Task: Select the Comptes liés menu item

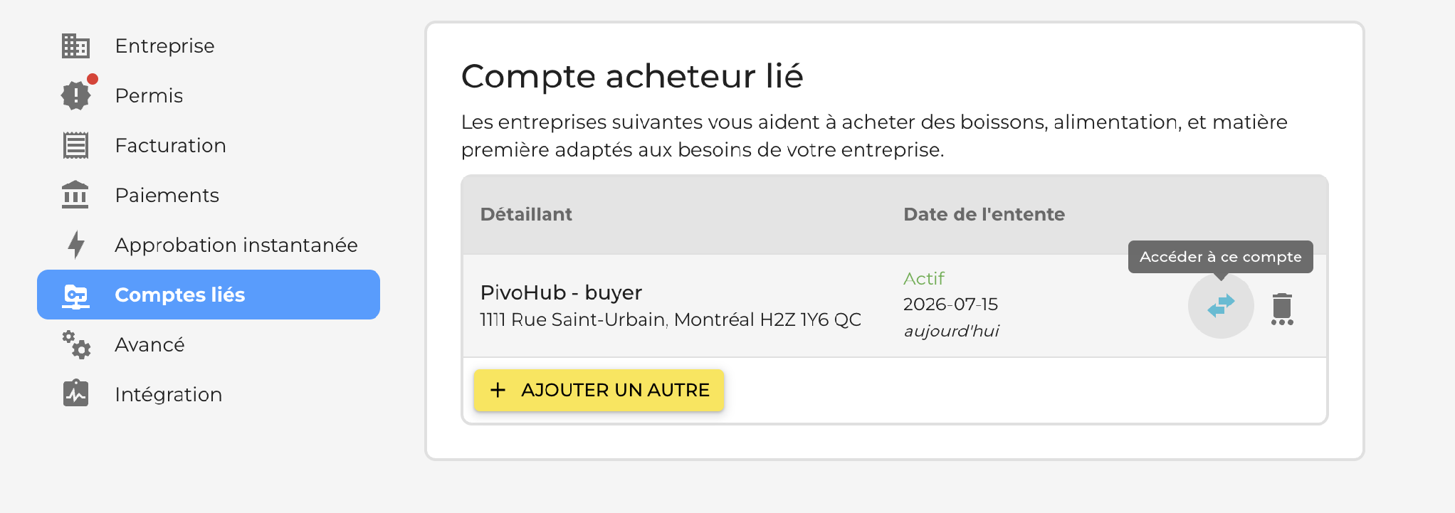Action: 208,295
